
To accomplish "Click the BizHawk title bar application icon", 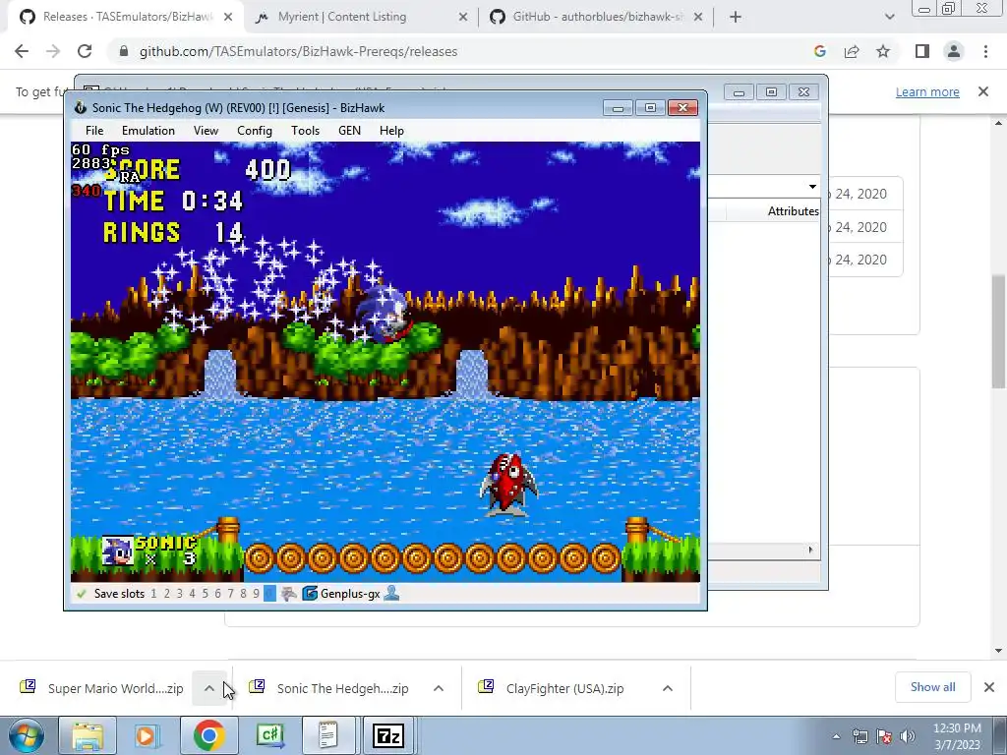I will 81,108.
